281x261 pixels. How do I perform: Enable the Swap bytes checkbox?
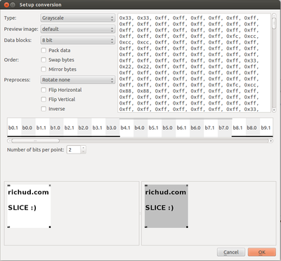point(44,60)
